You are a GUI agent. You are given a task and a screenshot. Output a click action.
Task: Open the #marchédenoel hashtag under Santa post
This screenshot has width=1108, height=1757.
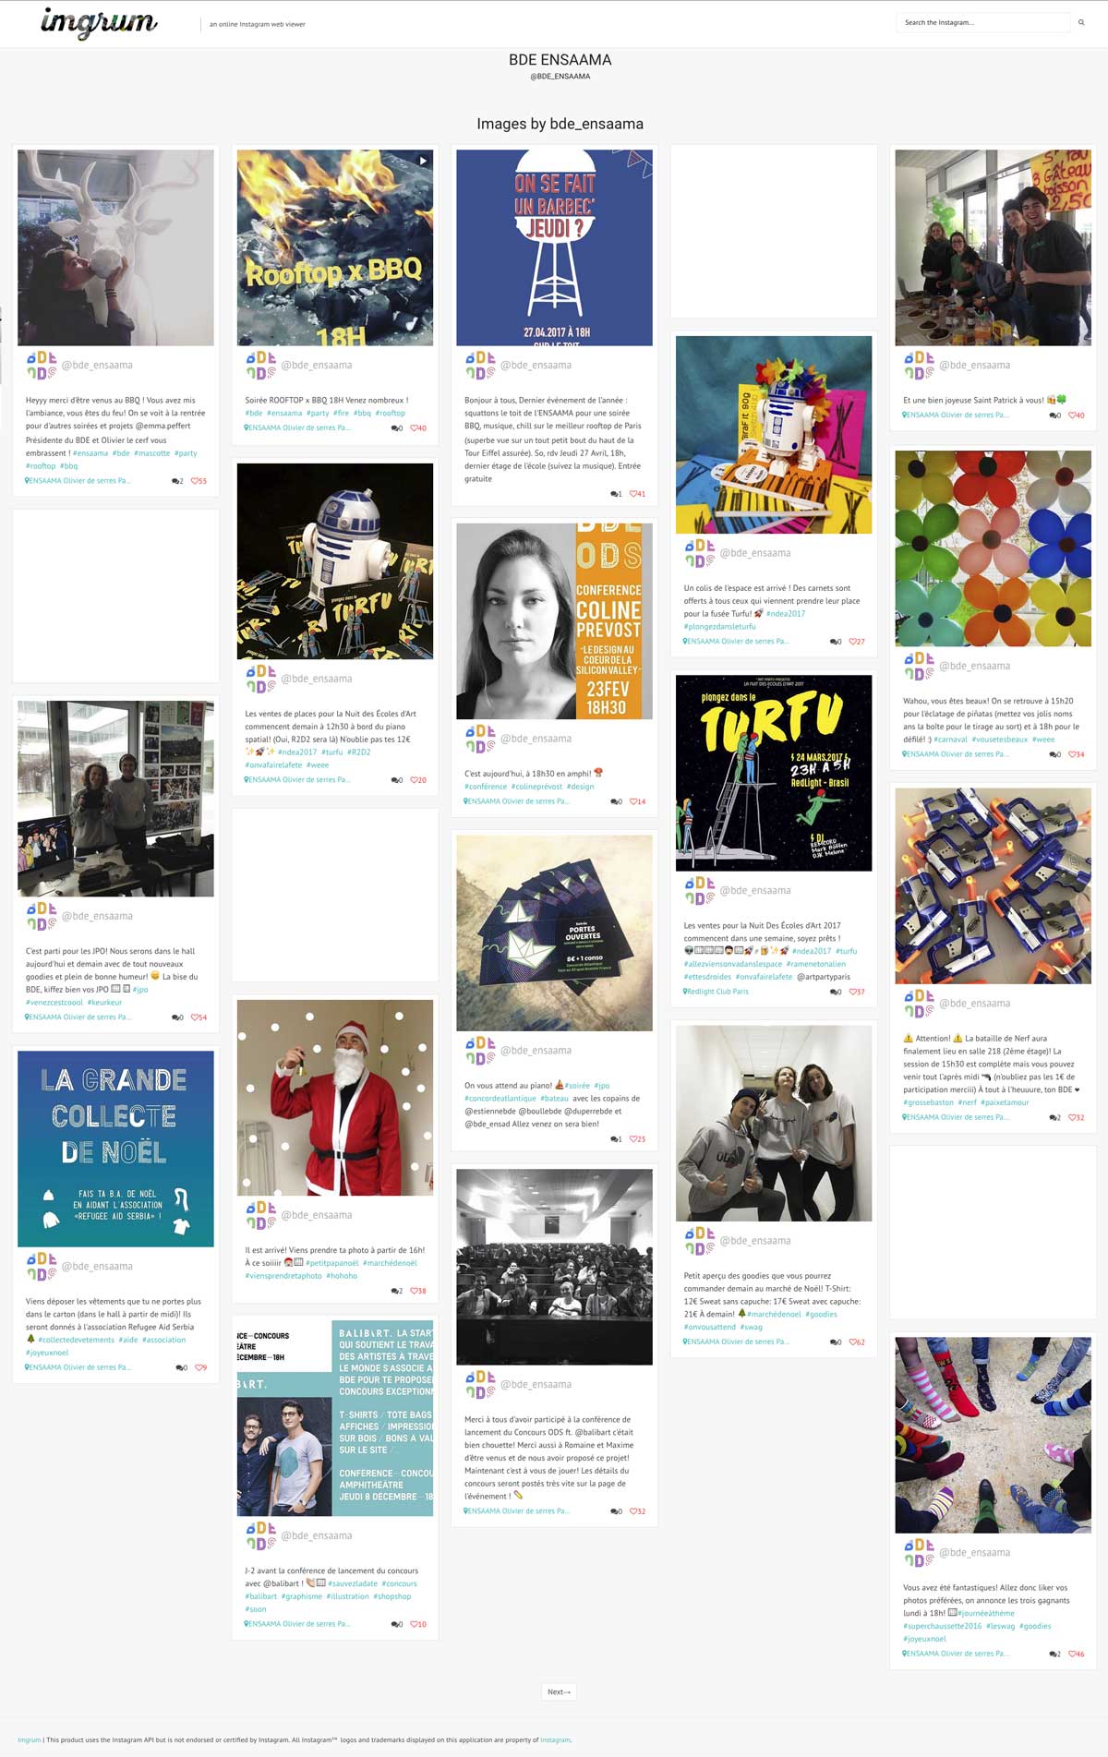[390, 1263]
